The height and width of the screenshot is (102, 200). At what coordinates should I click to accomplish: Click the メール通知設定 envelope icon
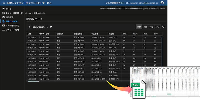pyautogui.click(x=3, y=25)
